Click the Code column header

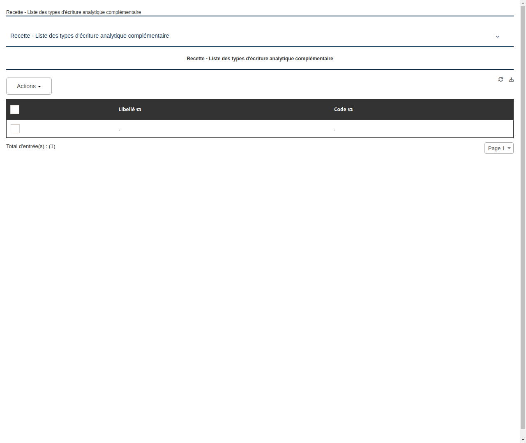tap(340, 110)
